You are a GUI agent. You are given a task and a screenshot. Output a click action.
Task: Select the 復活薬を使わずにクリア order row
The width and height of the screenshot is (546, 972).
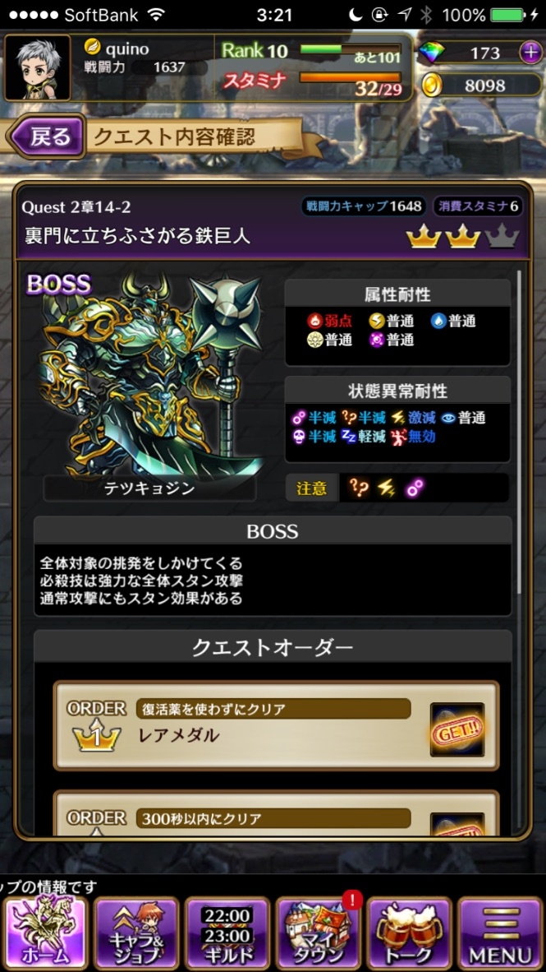[x=276, y=725]
